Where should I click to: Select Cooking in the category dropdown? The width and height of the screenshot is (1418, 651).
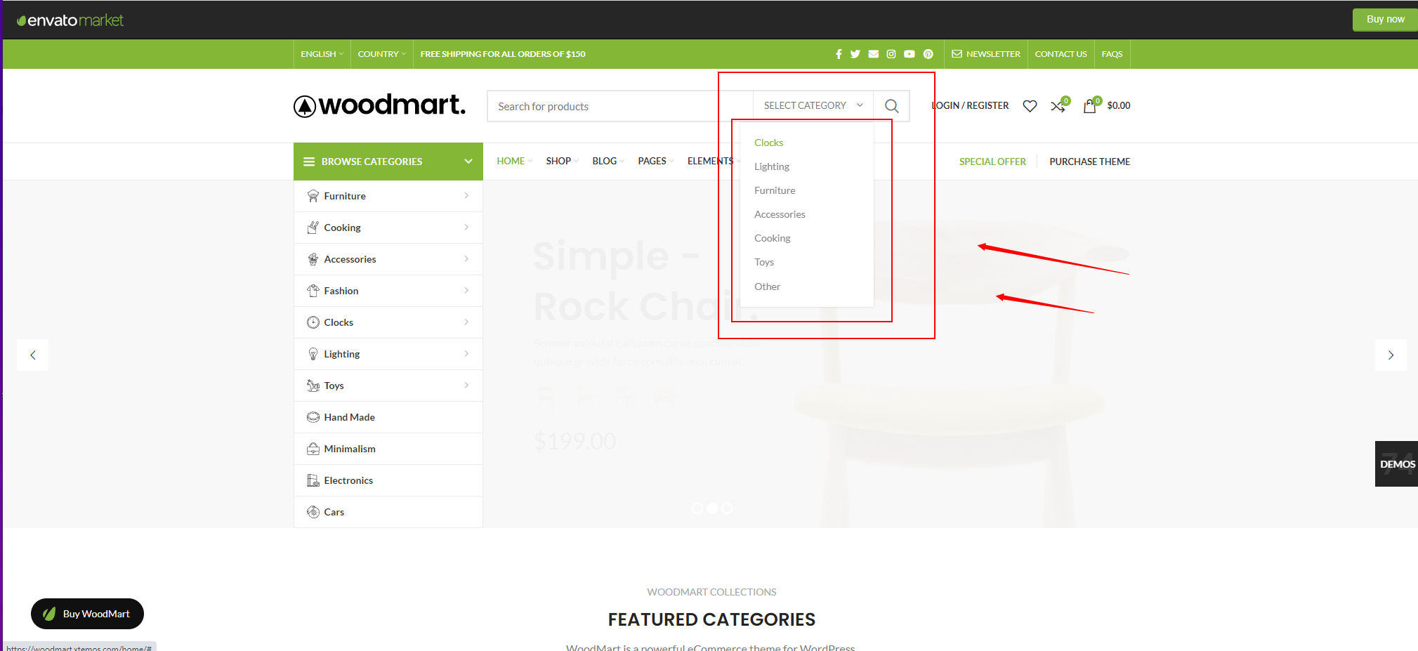[x=773, y=238]
